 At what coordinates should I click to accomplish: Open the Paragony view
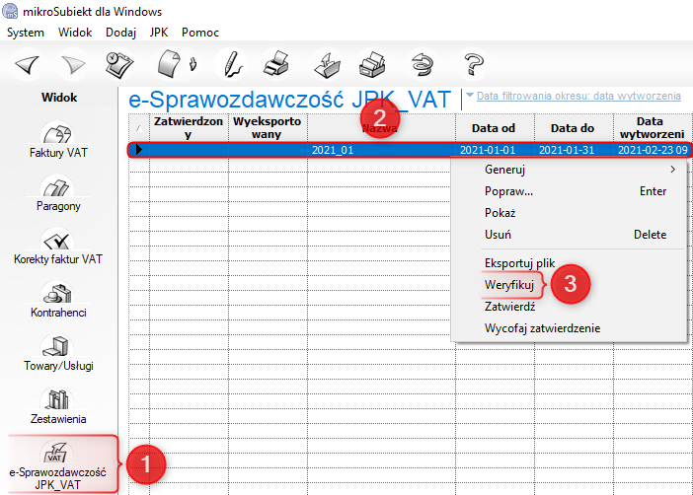coord(58,194)
